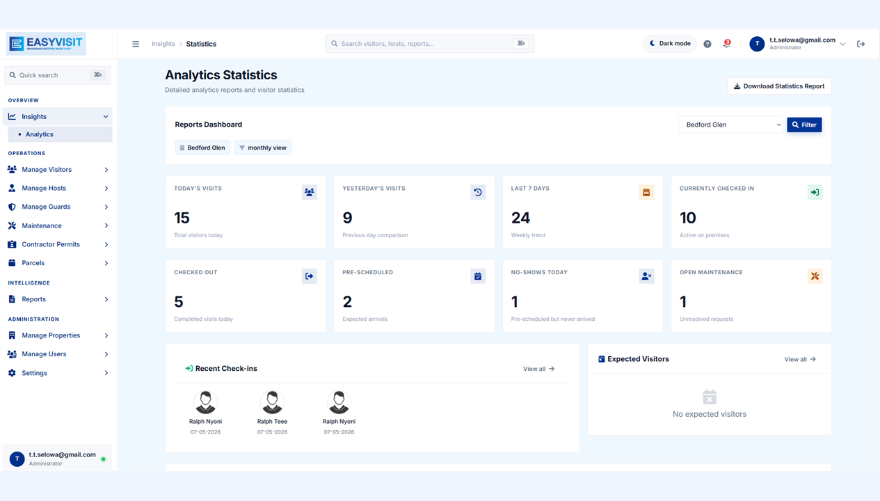
Task: Open the help question mark icon
Action: tap(707, 44)
